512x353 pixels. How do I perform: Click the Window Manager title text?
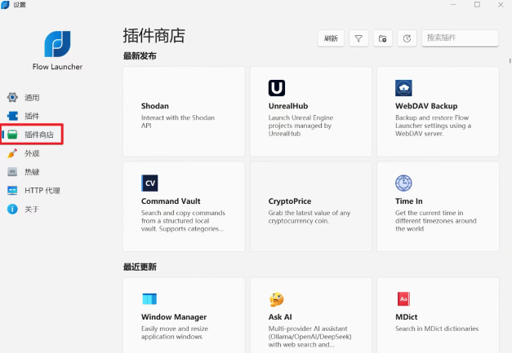174,317
